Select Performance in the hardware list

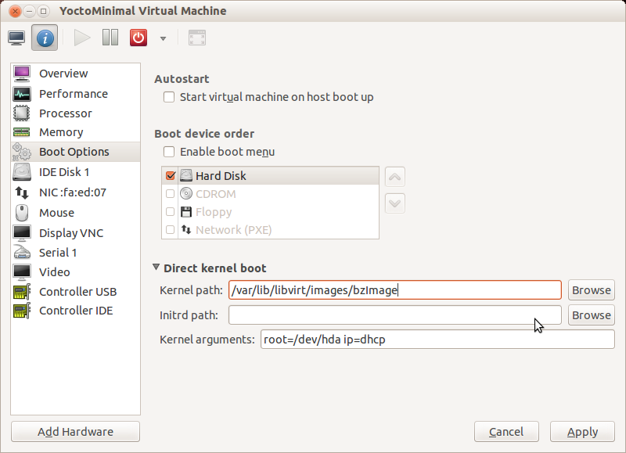[73, 94]
